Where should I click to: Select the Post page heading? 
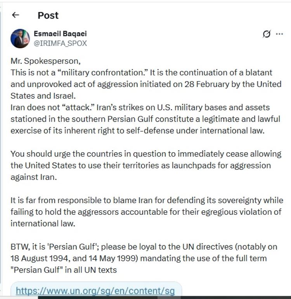pyautogui.click(x=48, y=15)
